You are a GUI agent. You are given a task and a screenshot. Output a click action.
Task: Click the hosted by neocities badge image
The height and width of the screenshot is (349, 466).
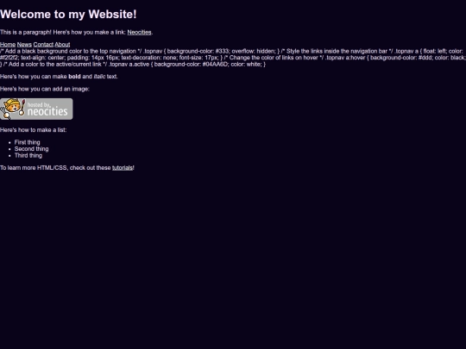(36, 109)
